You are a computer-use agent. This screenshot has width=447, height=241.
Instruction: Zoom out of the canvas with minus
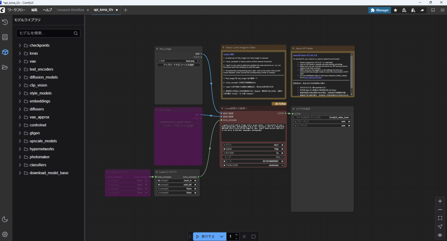440,210
